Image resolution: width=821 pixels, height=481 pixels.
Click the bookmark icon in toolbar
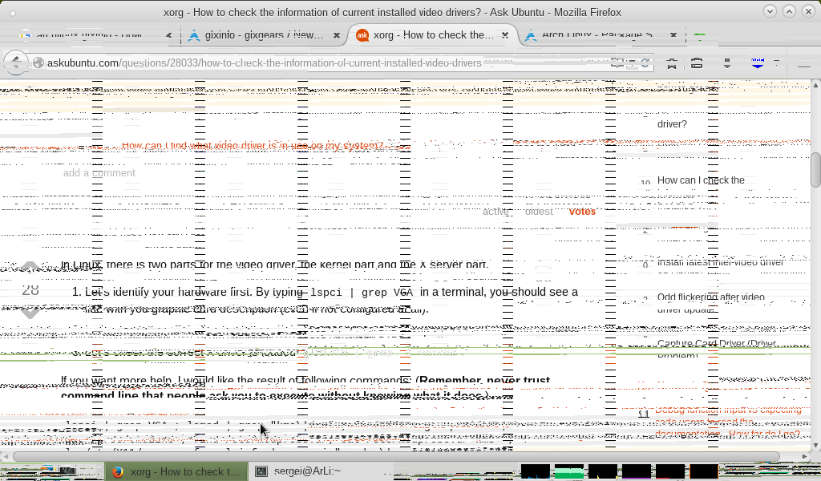click(x=672, y=63)
